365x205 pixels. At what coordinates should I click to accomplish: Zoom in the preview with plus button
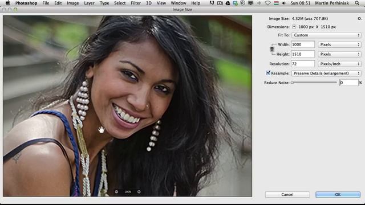139,192
